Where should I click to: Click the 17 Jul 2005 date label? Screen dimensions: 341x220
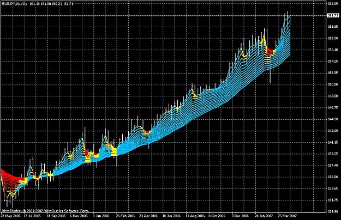click(32, 216)
